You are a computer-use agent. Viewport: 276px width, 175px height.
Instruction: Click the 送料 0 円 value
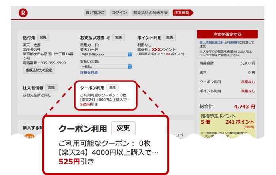[x=251, y=72]
